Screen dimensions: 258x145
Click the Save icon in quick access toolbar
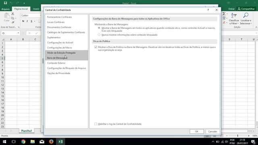[5, 3]
